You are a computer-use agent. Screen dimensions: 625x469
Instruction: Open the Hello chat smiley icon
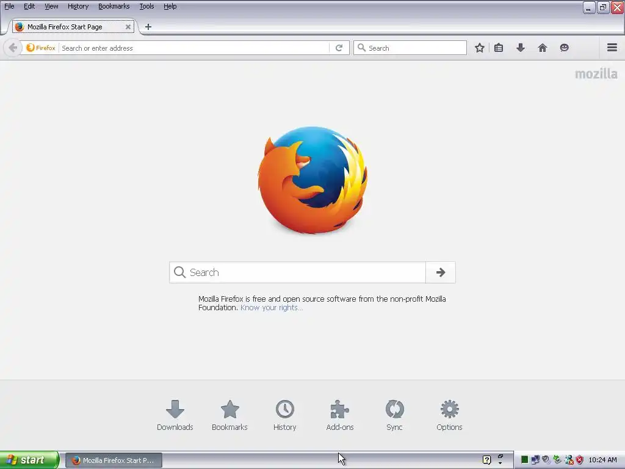point(564,48)
